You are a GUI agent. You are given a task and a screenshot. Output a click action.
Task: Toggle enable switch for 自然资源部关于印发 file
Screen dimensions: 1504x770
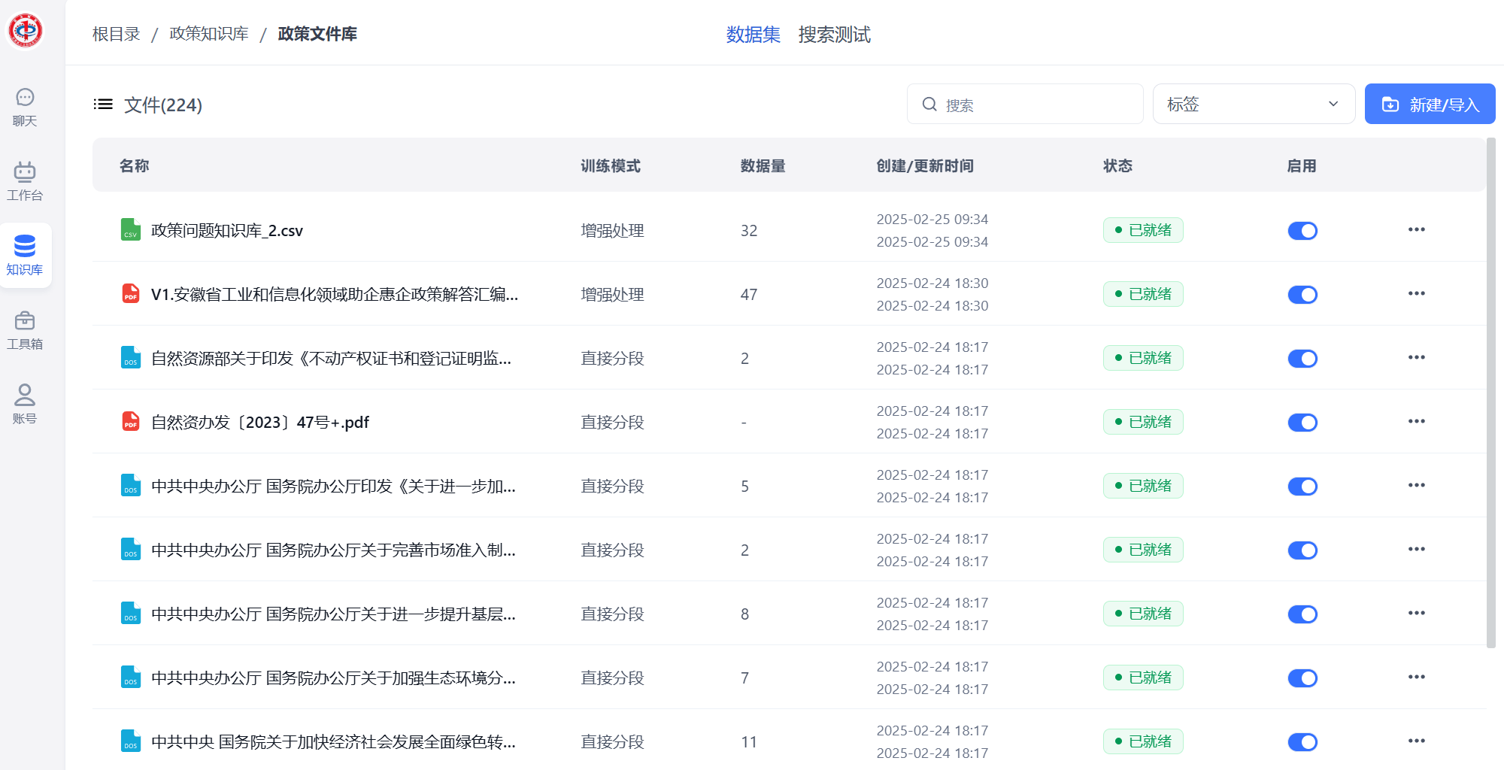pos(1302,359)
